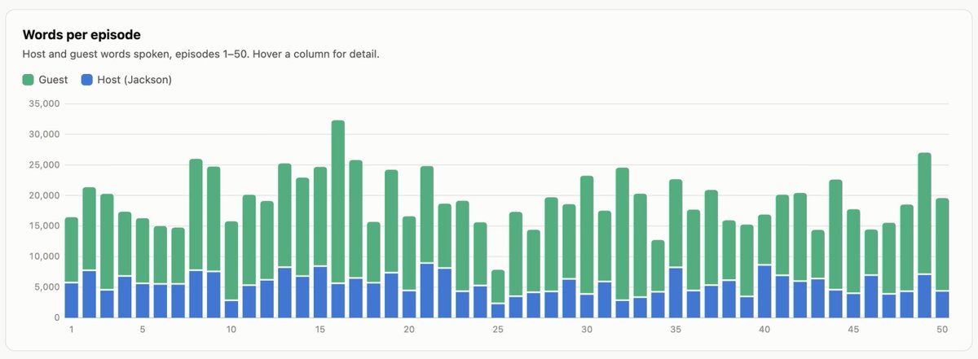Select the green guest segment of episode 1
Screen dimensions: 978x359
(72, 250)
